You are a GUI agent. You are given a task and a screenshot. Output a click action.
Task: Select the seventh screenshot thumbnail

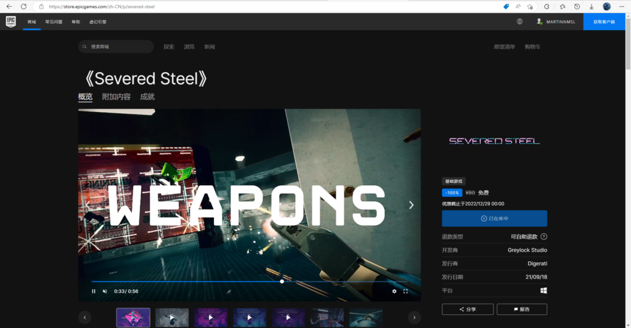pos(365,318)
